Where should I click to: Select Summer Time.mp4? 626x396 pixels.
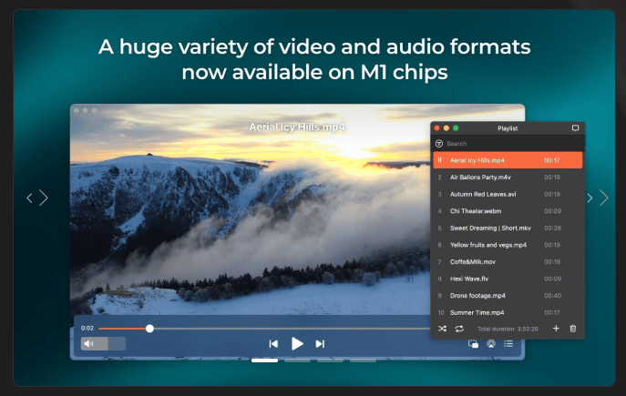(x=508, y=312)
